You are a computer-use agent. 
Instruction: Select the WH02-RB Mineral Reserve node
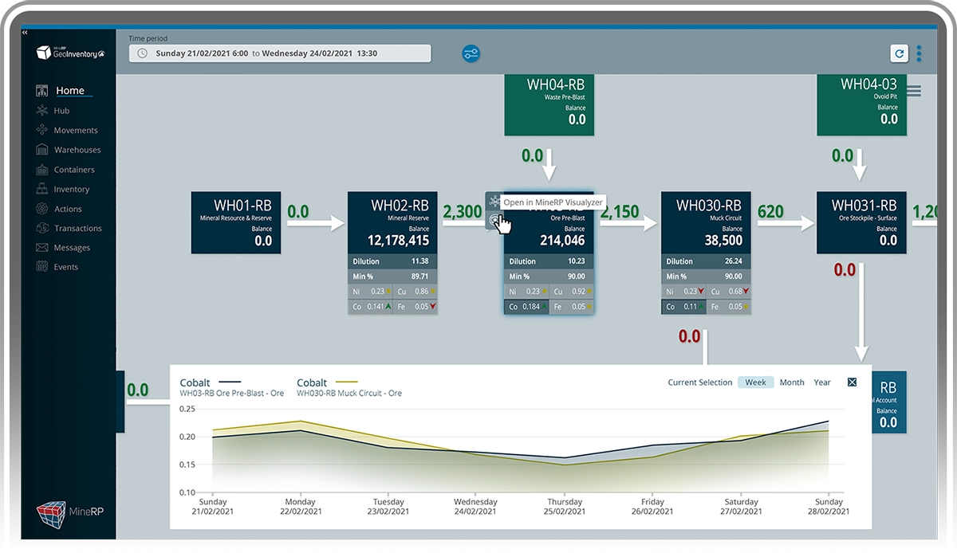[x=392, y=222]
